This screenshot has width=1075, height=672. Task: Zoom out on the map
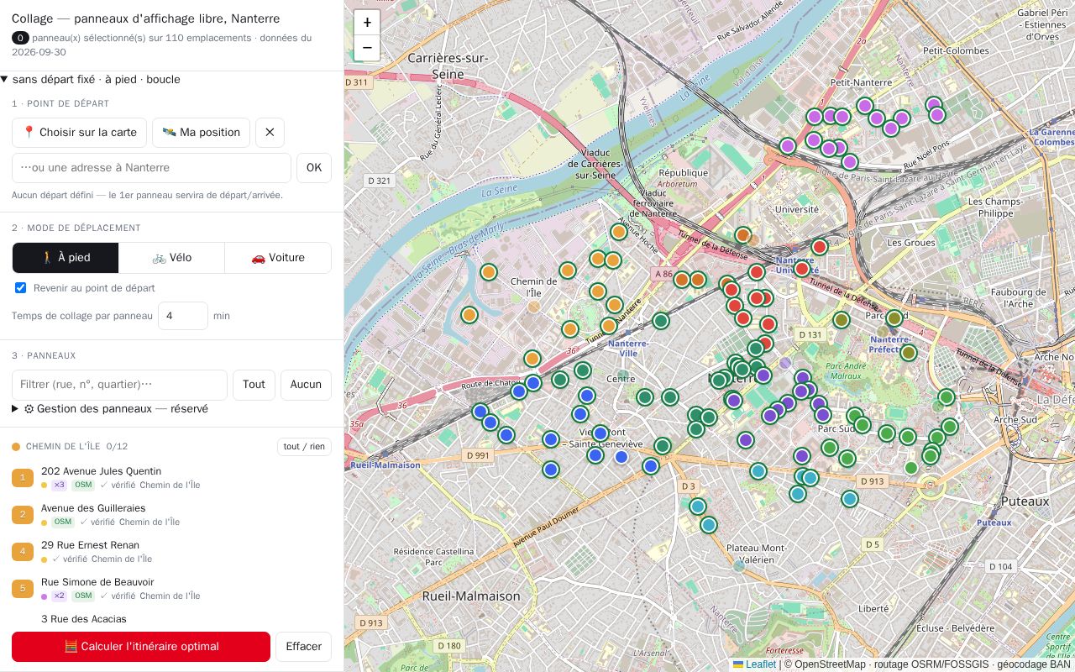(367, 48)
